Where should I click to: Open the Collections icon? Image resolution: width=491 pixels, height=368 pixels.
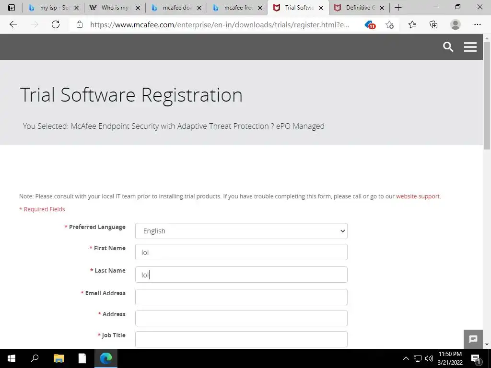point(433,24)
